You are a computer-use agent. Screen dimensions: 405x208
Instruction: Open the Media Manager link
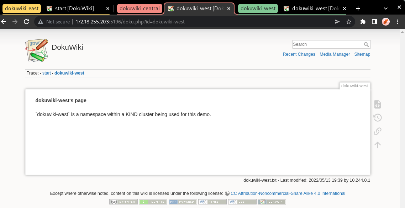click(335, 54)
